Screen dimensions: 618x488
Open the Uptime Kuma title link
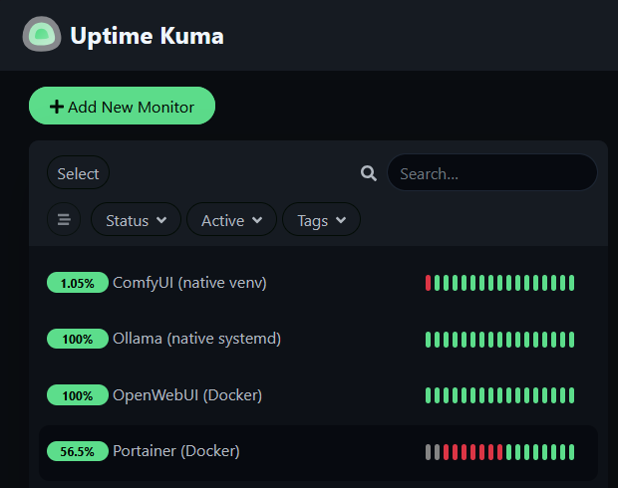click(147, 36)
